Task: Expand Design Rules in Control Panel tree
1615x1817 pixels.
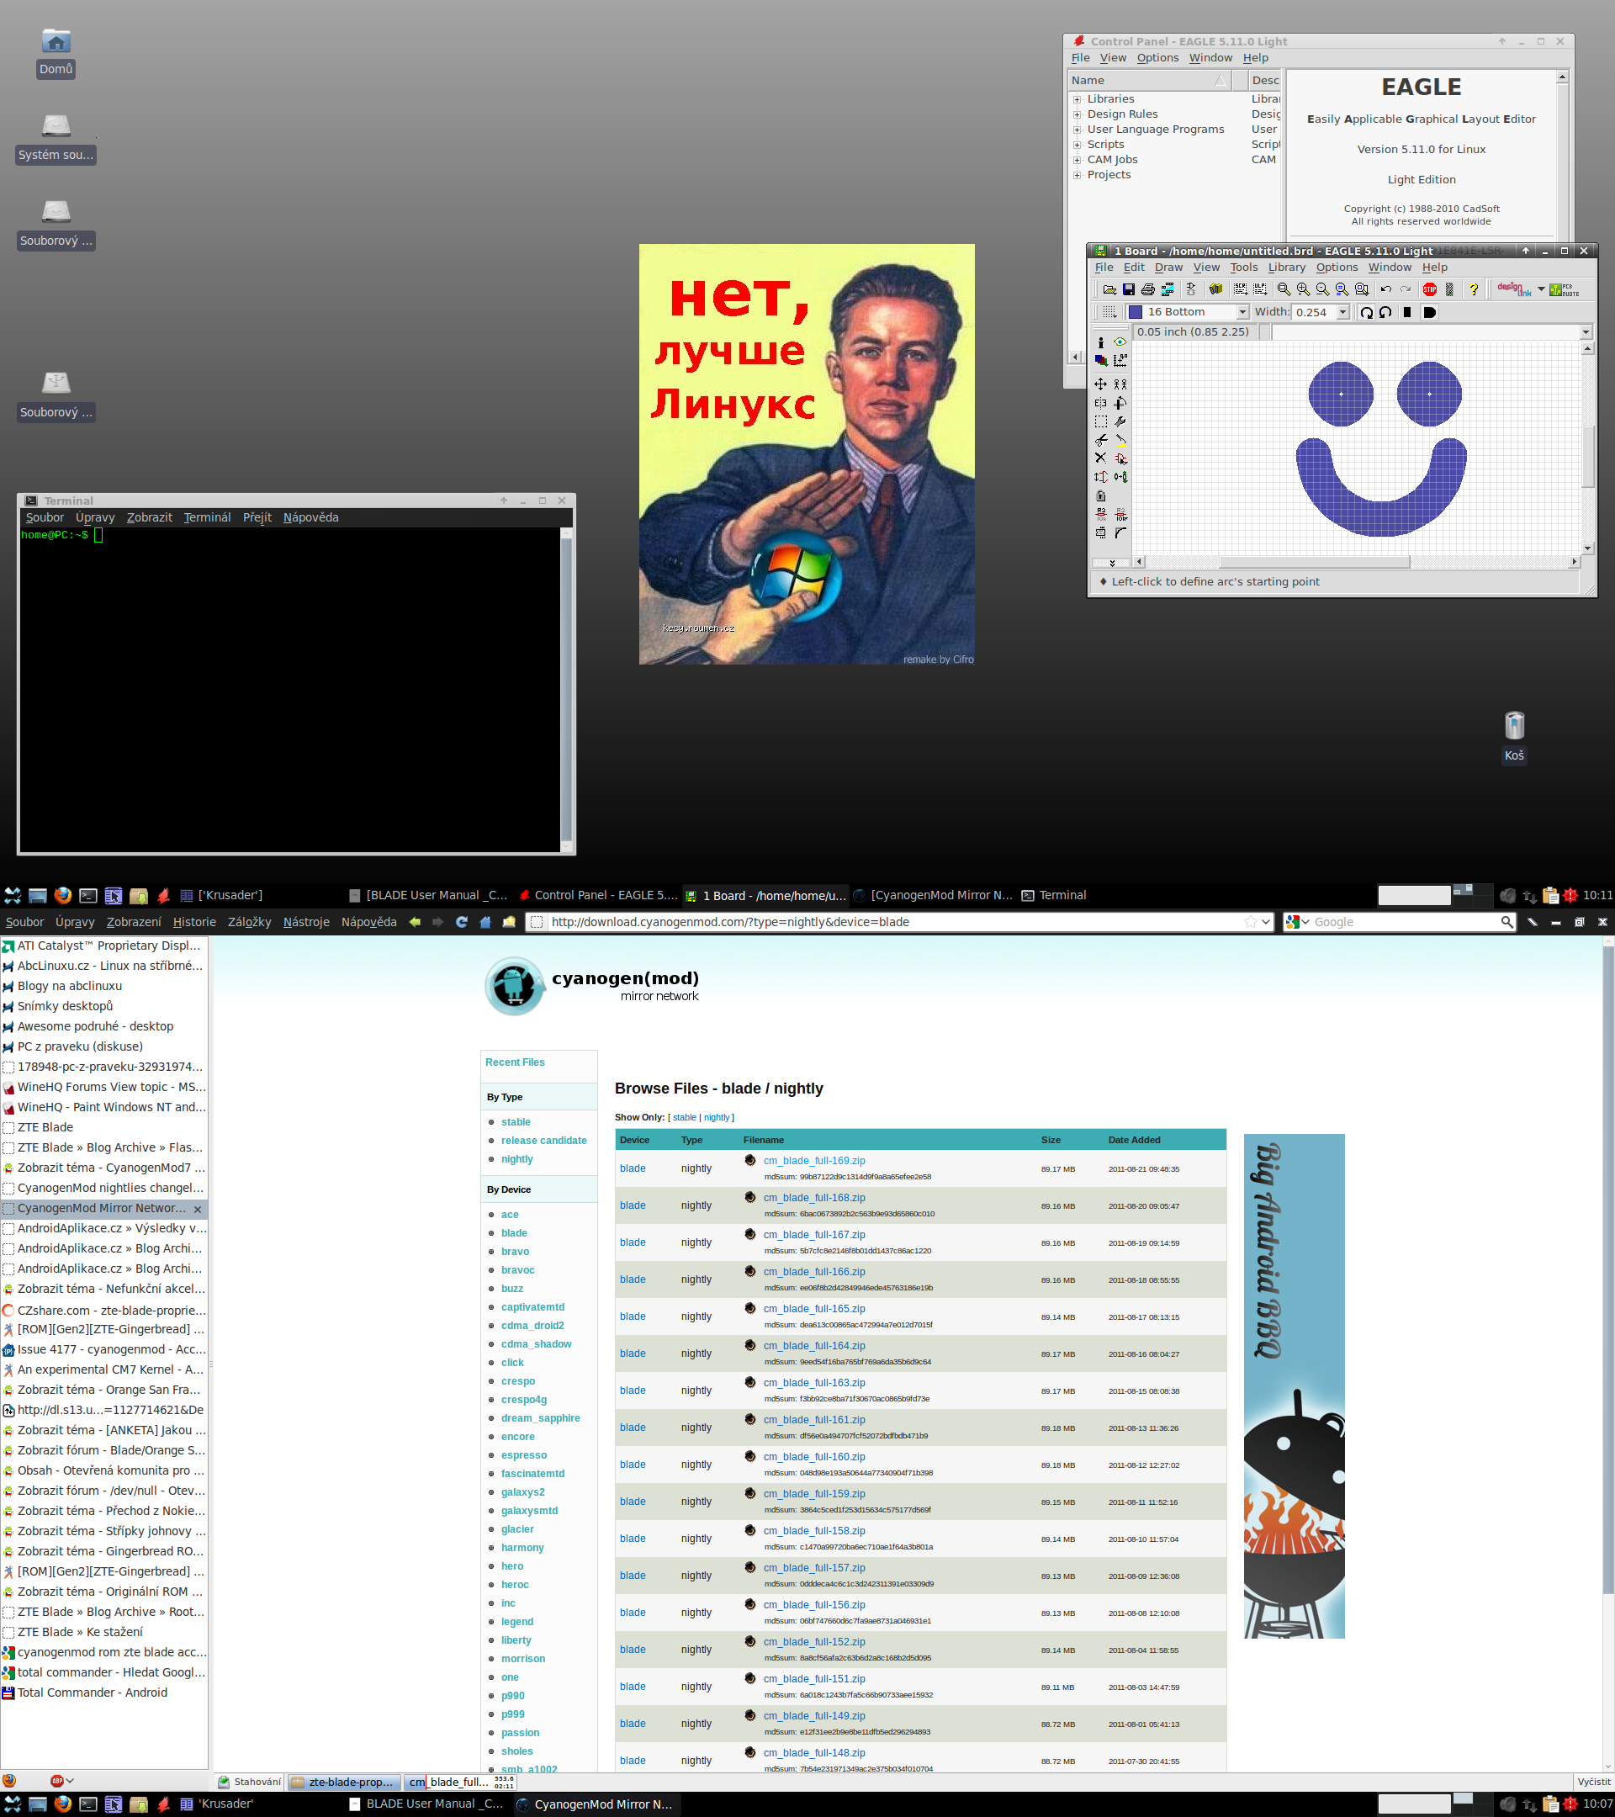Action: pos(1078,114)
